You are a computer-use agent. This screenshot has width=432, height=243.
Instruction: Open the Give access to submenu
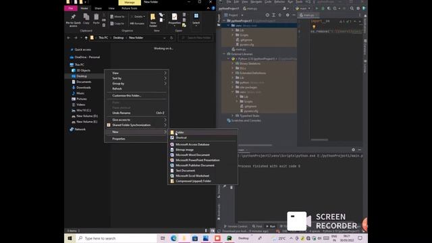[x=136, y=120]
